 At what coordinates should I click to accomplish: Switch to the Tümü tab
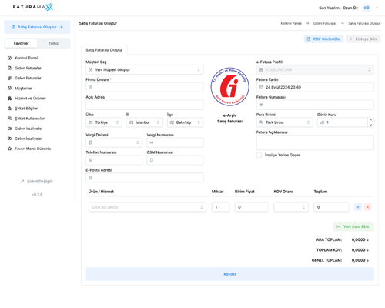click(53, 43)
